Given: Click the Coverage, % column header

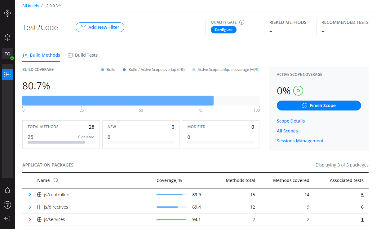Looking at the screenshot, I should [169, 180].
